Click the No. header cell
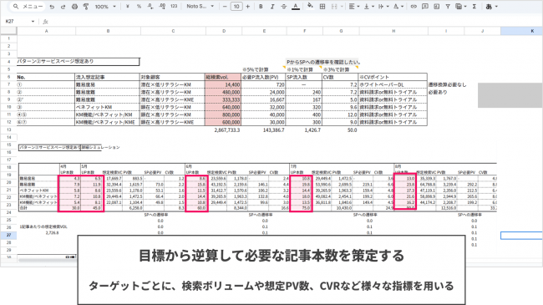The height and width of the screenshot is (305, 543). click(46, 77)
